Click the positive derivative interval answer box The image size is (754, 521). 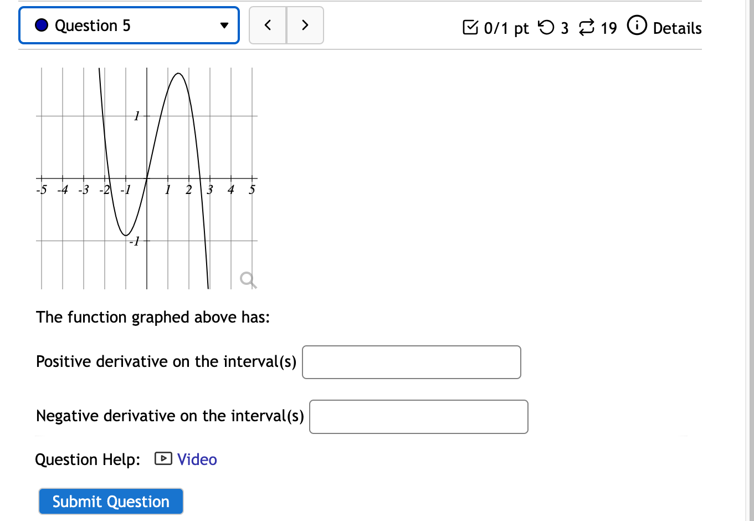click(411, 362)
